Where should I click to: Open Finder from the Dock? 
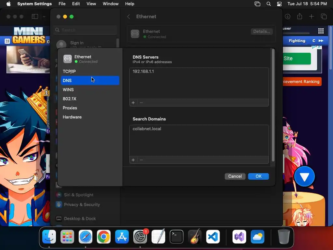coord(49,237)
